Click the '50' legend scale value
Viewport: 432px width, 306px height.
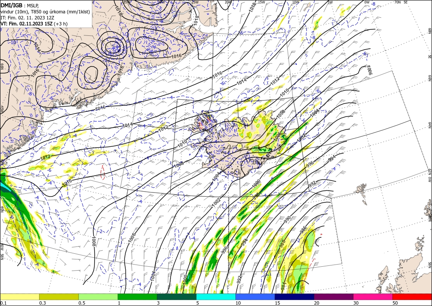[395, 303]
